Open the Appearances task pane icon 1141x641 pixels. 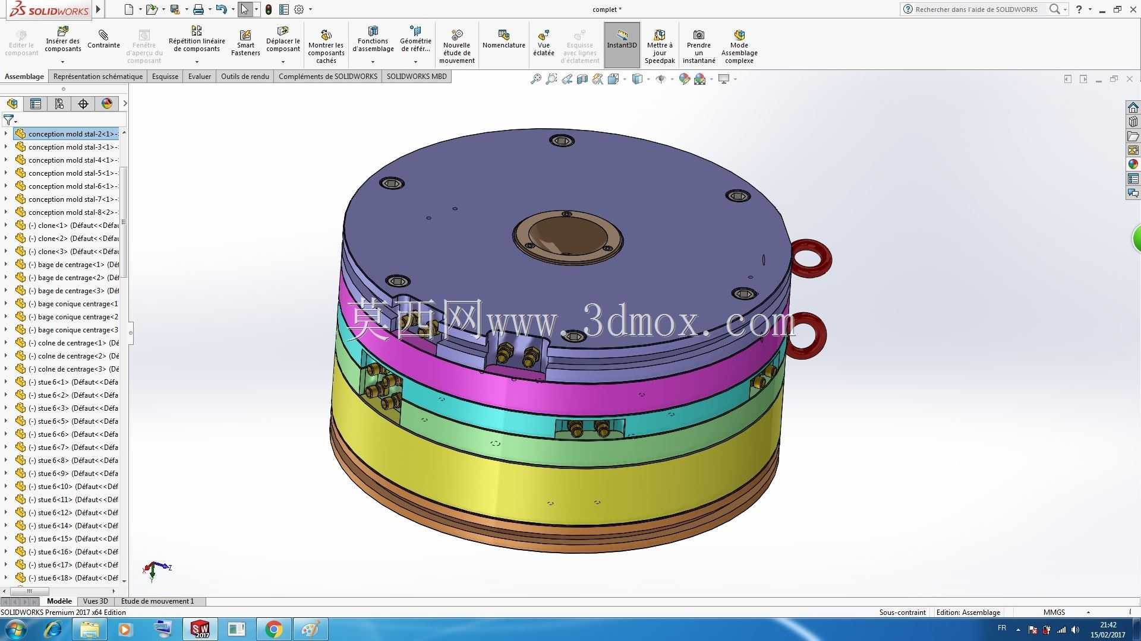click(1133, 164)
